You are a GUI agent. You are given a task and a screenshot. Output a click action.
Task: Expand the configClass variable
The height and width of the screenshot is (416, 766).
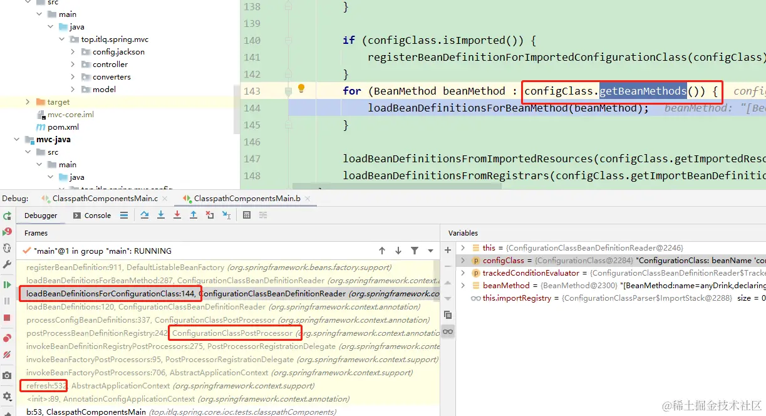463,261
